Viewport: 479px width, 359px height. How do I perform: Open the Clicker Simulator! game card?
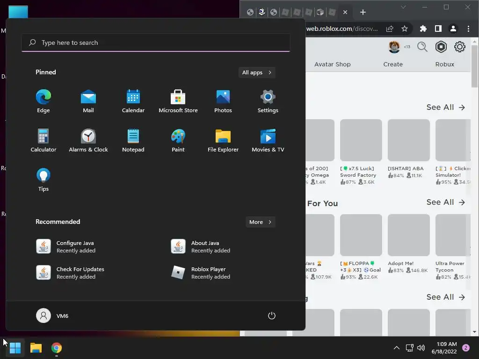click(453, 152)
